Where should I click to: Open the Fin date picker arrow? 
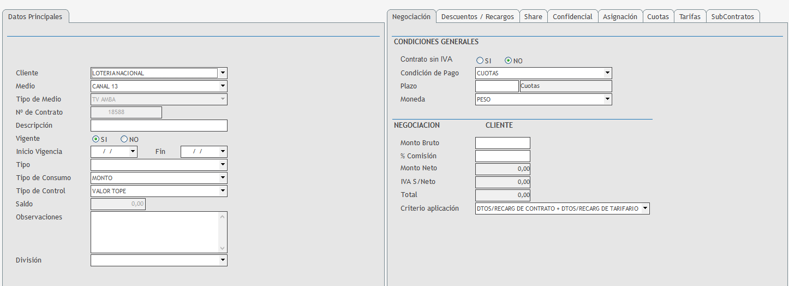coord(223,152)
